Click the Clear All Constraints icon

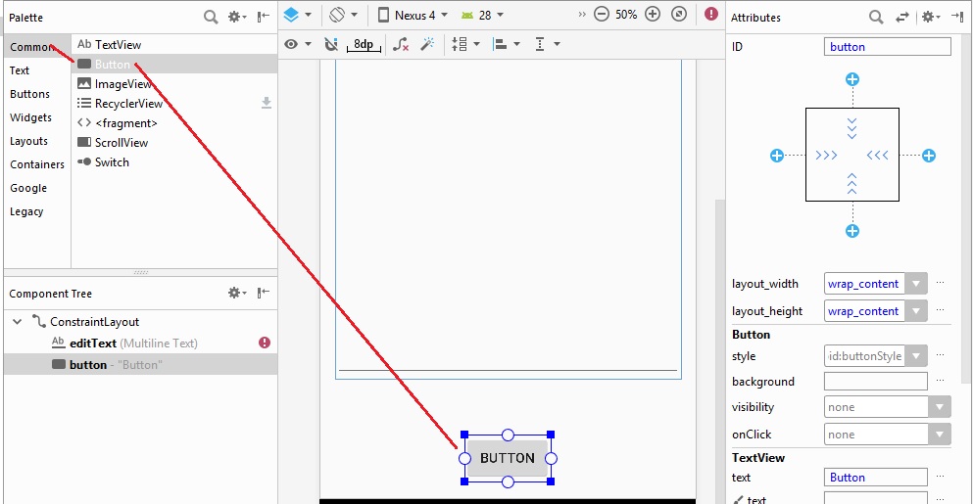coord(400,44)
